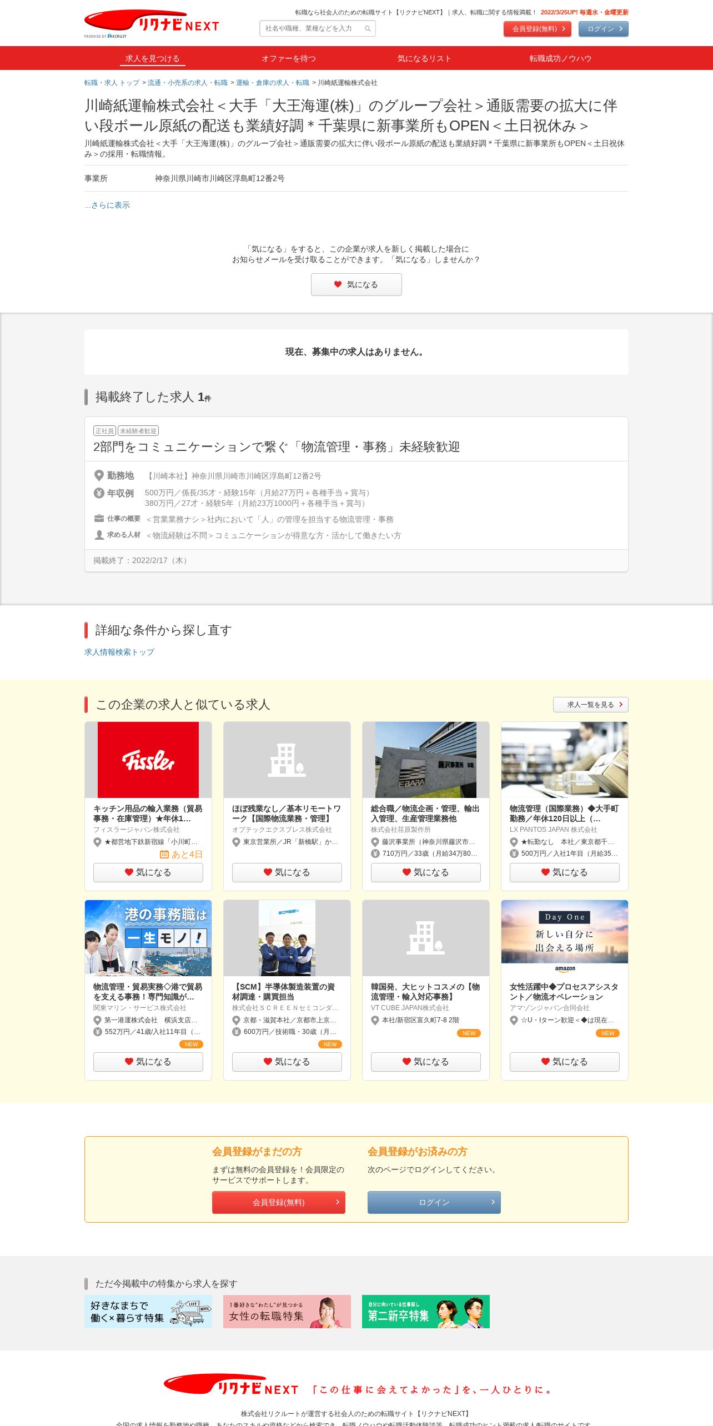Click the 未経験者歓迎 tag on the ended listing
Screen dimensions: 713x1426
pyautogui.click(x=138, y=431)
